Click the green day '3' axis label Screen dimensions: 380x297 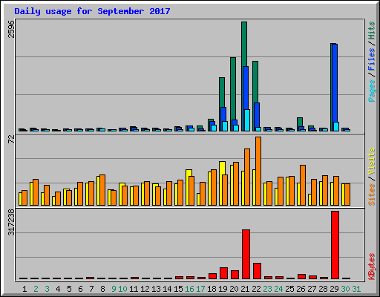tap(47, 289)
